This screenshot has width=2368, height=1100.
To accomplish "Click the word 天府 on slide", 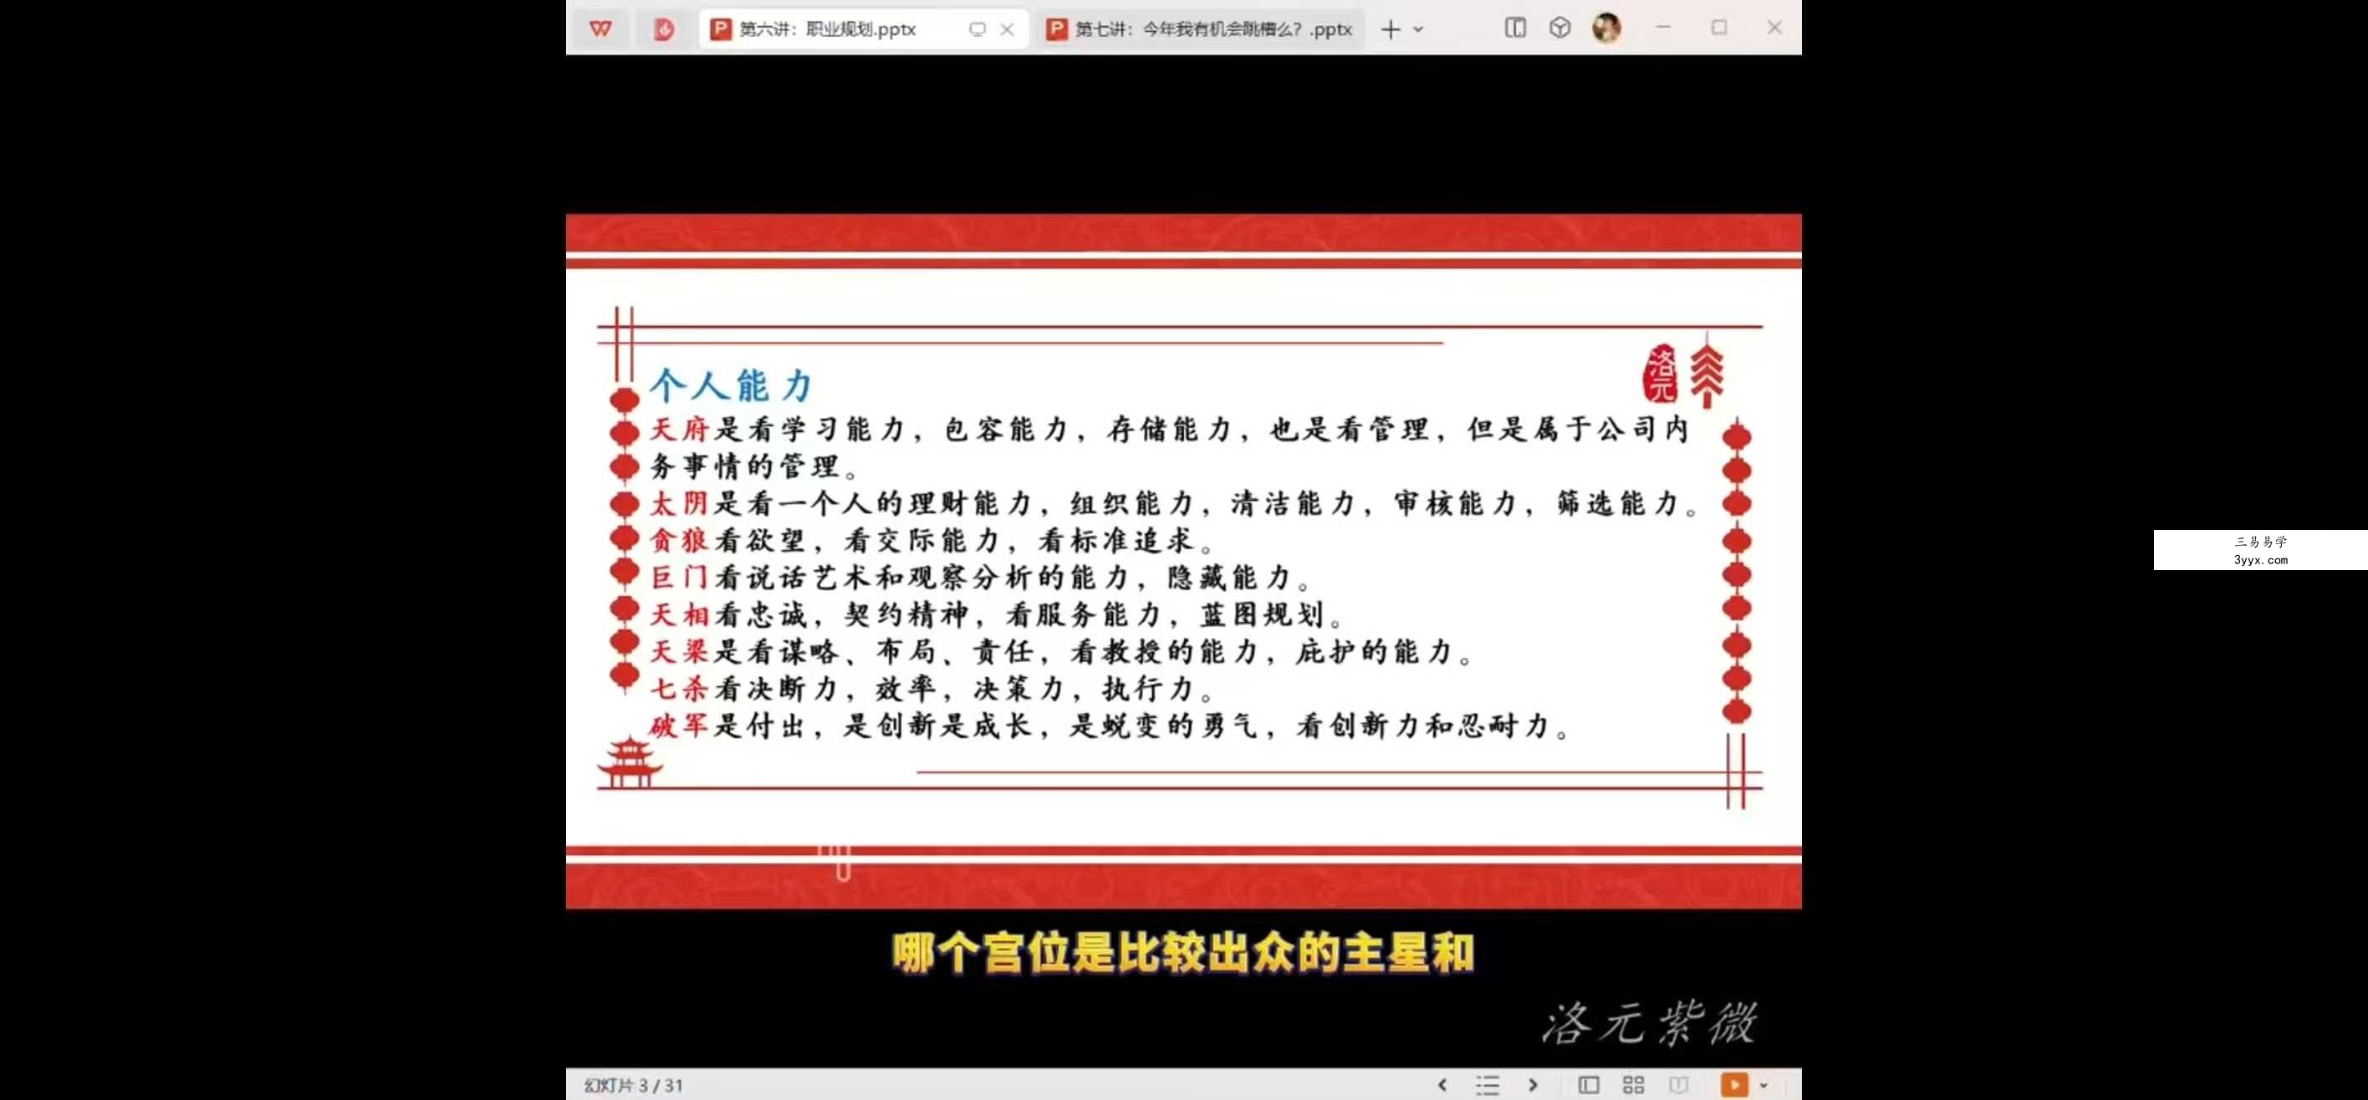I will point(679,429).
